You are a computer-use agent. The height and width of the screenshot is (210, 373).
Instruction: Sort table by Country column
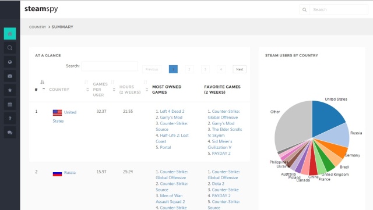[x=59, y=90]
